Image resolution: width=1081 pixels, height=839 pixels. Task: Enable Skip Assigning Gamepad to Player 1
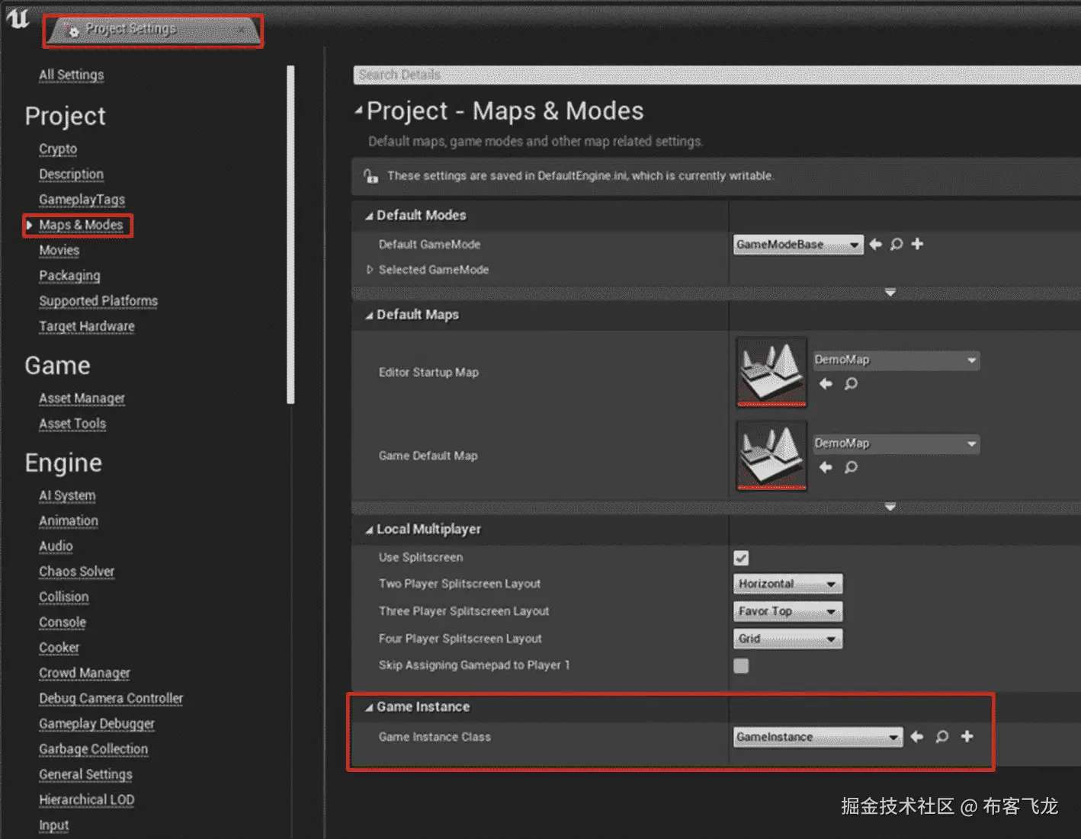pyautogui.click(x=741, y=666)
